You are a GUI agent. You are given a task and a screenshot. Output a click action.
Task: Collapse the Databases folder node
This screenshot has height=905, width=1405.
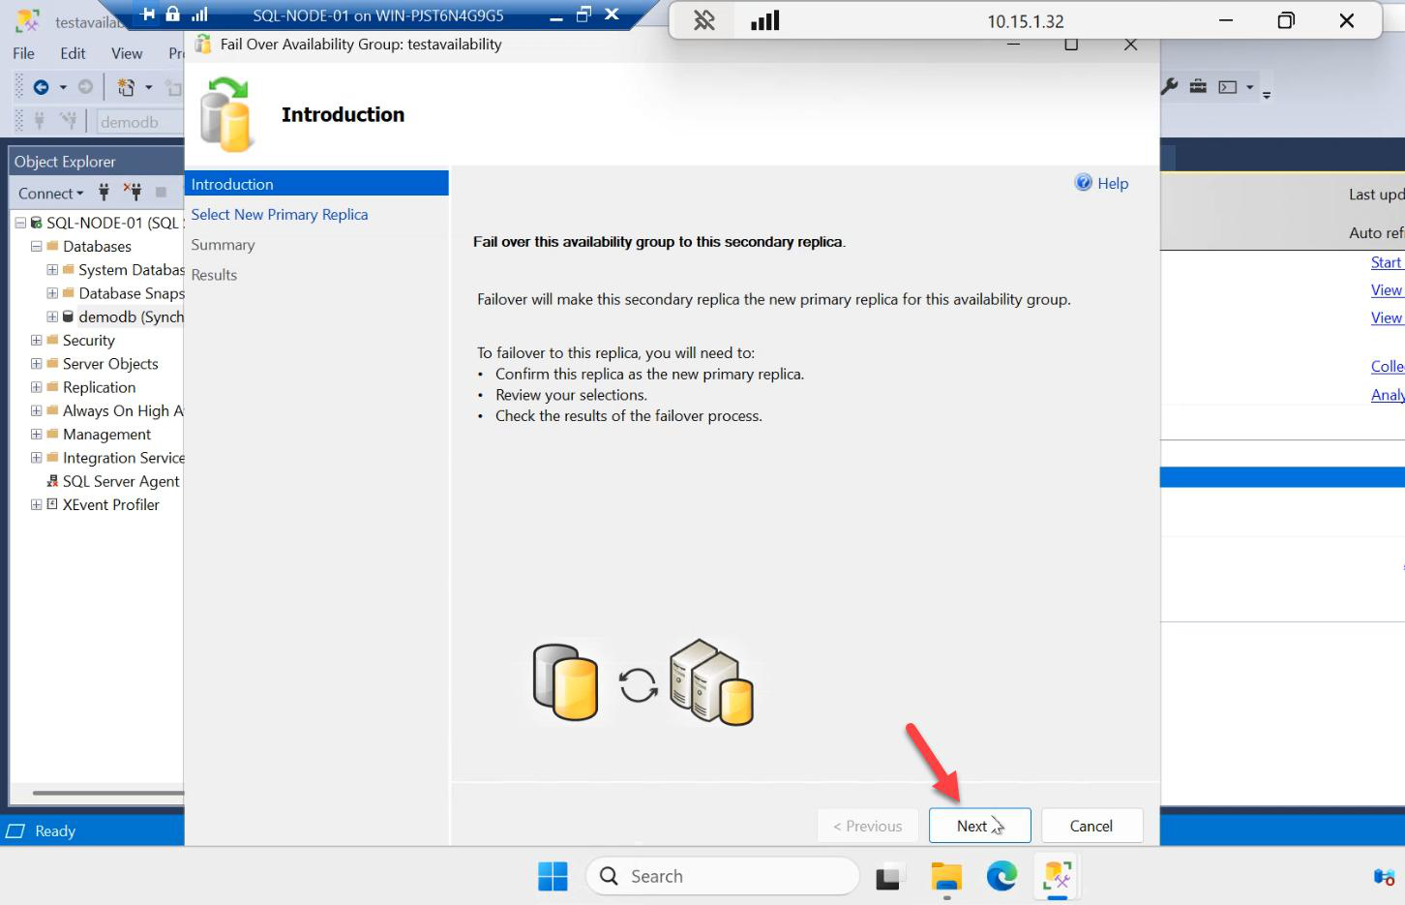[x=36, y=246]
